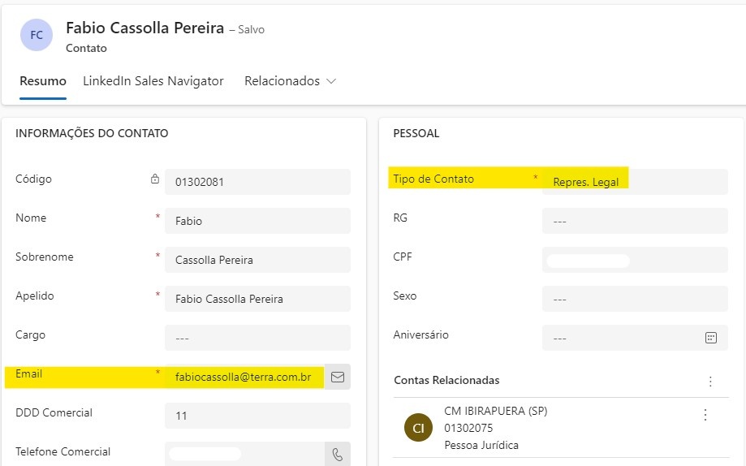Open Contas Relacionadas more options menu
The height and width of the screenshot is (466, 746).
coord(710,381)
